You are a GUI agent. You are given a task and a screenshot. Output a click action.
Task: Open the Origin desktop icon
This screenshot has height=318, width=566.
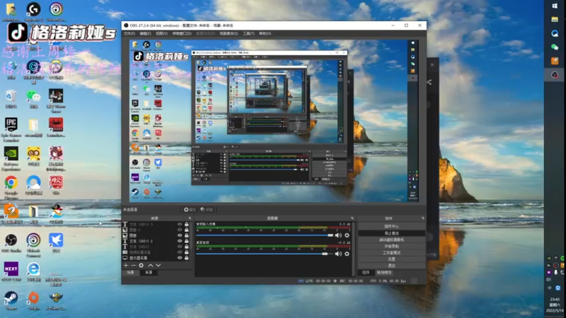(33, 300)
